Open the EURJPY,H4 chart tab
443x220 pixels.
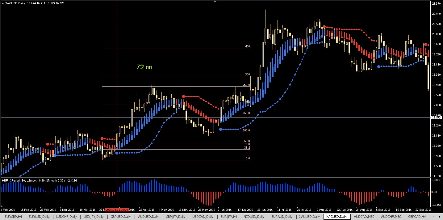[229, 217]
